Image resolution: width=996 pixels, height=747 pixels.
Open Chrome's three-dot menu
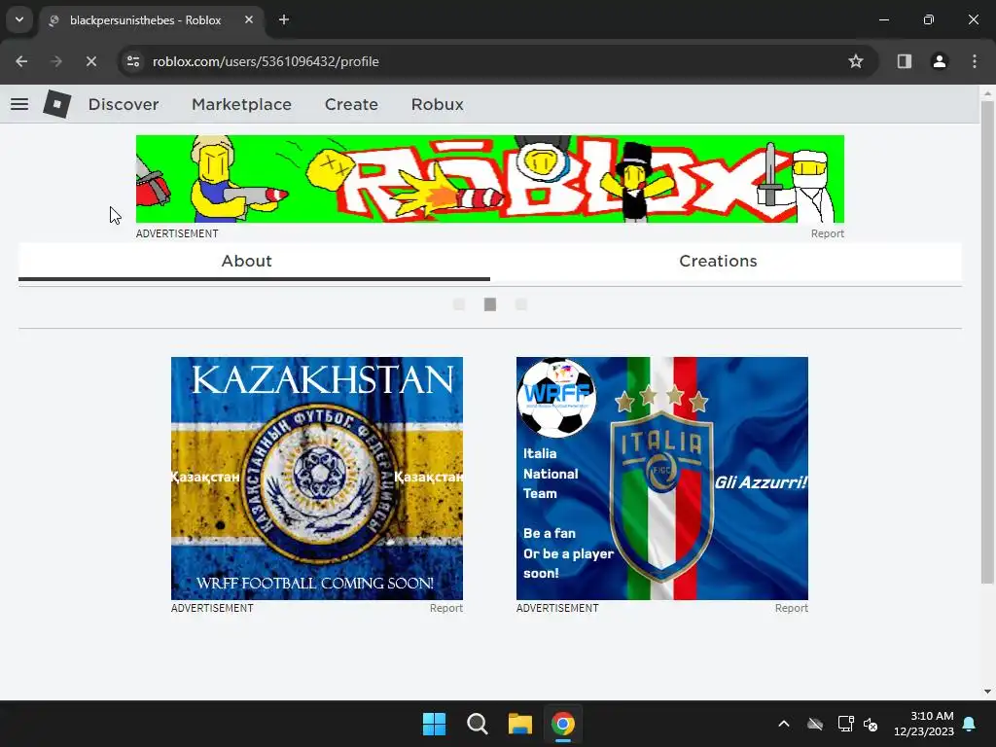pos(975,61)
